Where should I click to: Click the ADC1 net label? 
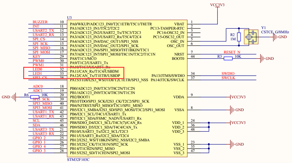pos(38,91)
